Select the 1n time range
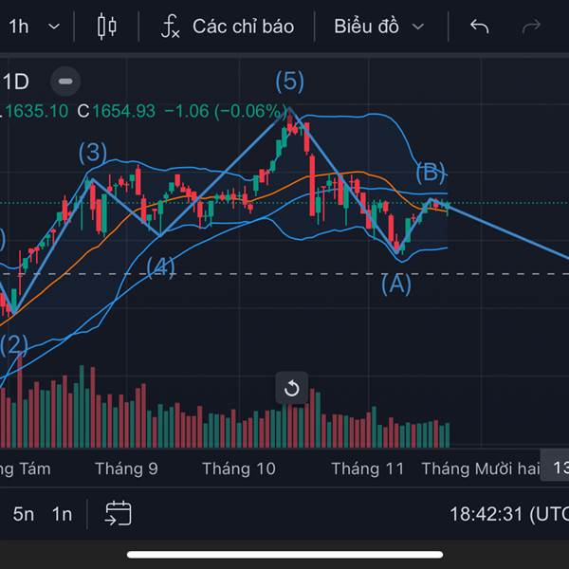 62,514
